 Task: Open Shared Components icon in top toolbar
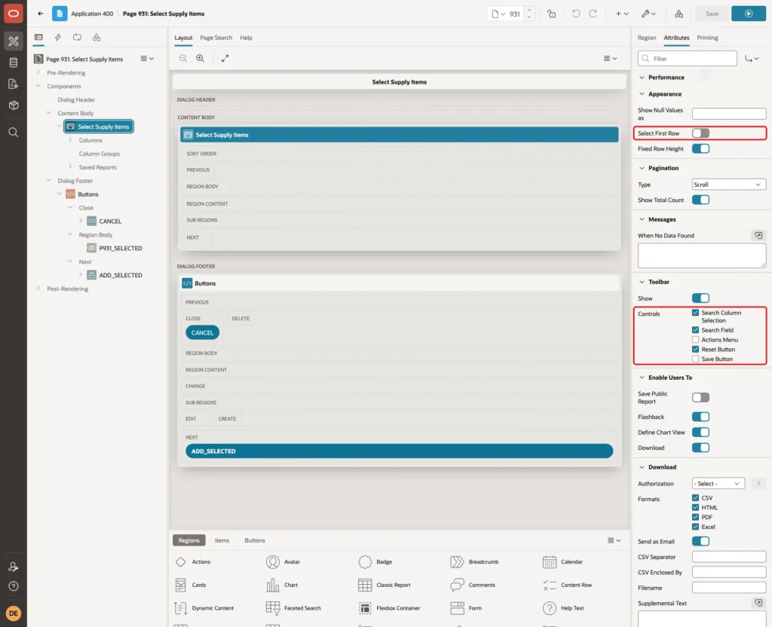(x=679, y=14)
